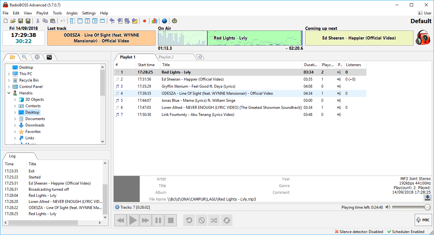The height and width of the screenshot is (235, 434).
Task: Toggle the loop playlist arrows button
Action: [227, 220]
